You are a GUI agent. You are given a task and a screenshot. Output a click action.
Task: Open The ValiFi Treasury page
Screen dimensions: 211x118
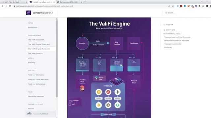35,53
